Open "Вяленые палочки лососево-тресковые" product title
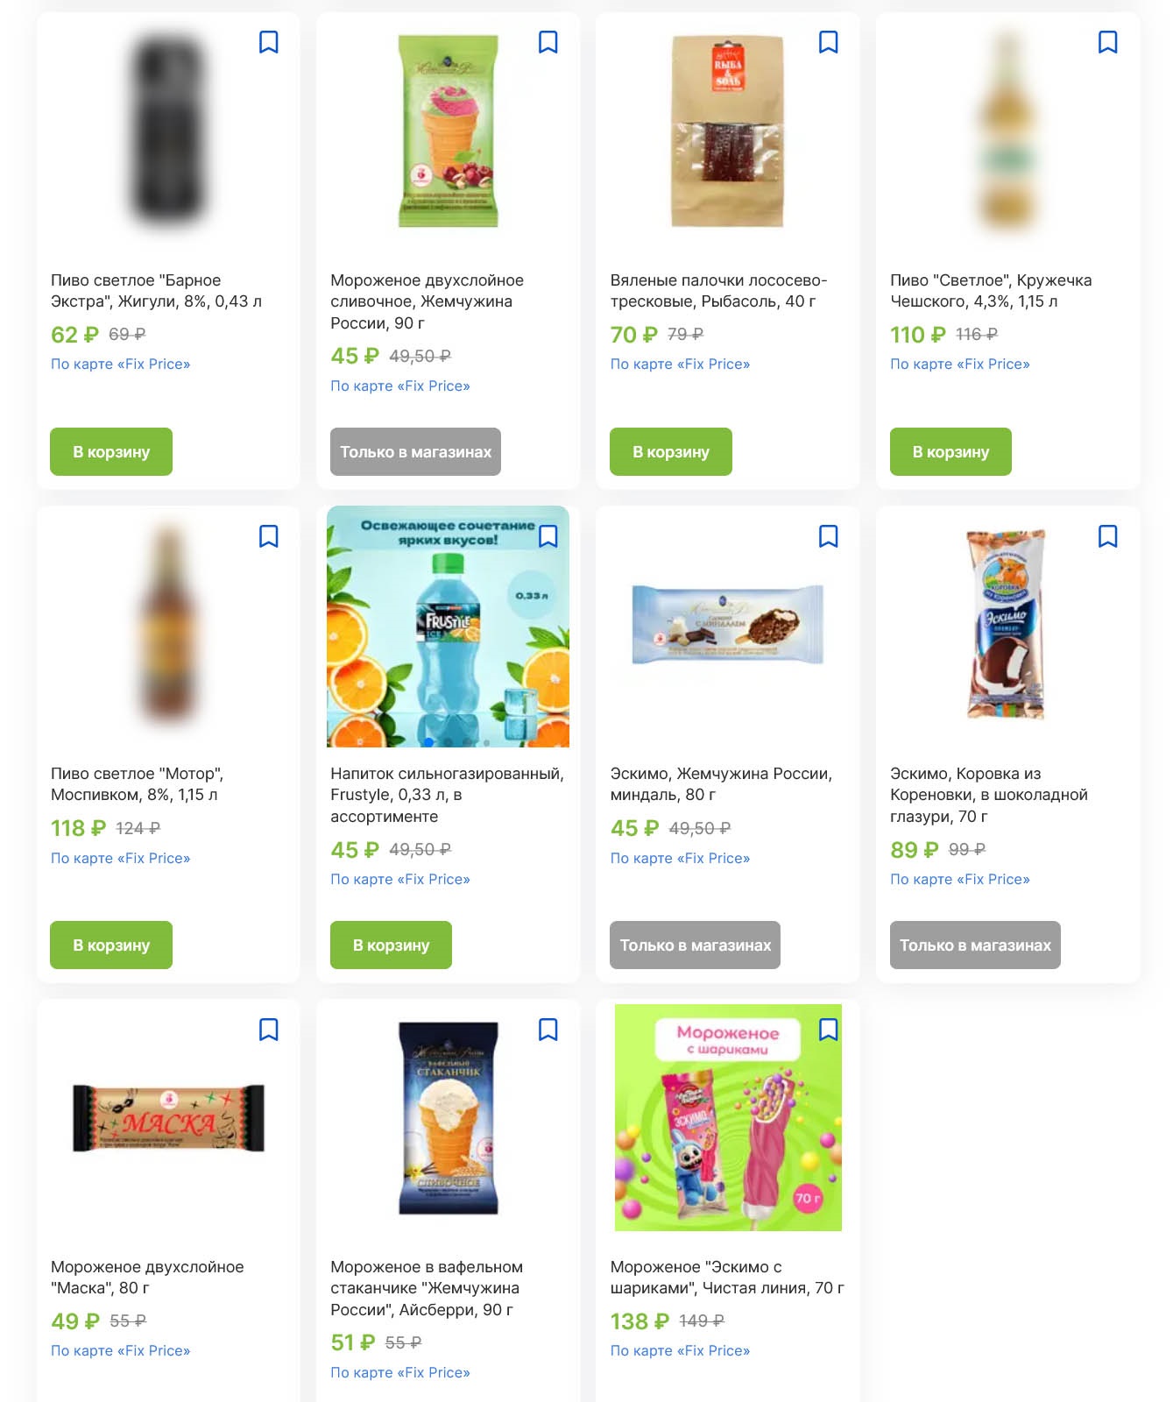Viewport: 1173px width, 1402px height. pyautogui.click(x=718, y=291)
